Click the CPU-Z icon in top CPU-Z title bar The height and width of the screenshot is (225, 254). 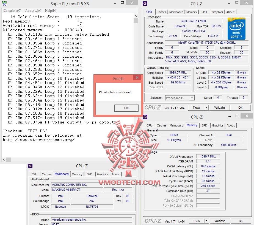[x=145, y=4]
